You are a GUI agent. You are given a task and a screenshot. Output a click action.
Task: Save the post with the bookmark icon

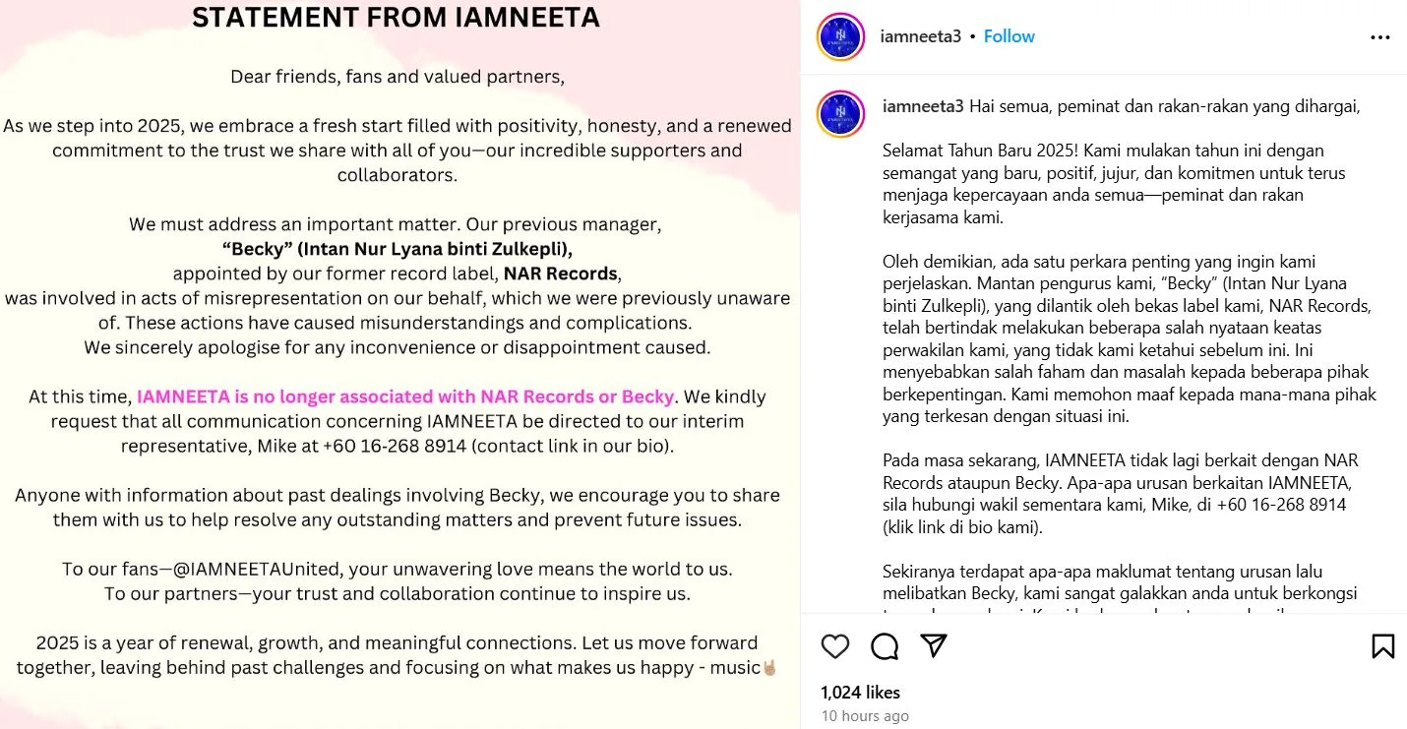click(x=1382, y=645)
